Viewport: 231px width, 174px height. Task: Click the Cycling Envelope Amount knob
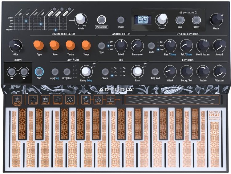219,45
